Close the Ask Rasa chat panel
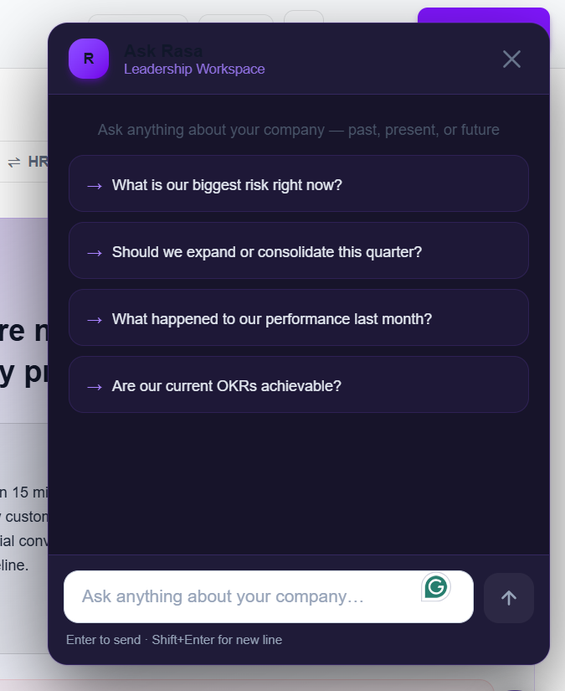Viewport: 565px width, 691px height. tap(511, 59)
